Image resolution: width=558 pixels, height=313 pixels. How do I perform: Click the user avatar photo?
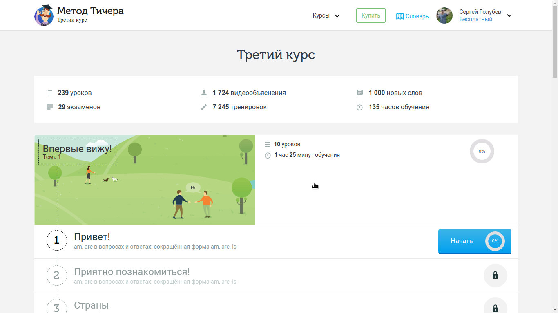tap(444, 15)
